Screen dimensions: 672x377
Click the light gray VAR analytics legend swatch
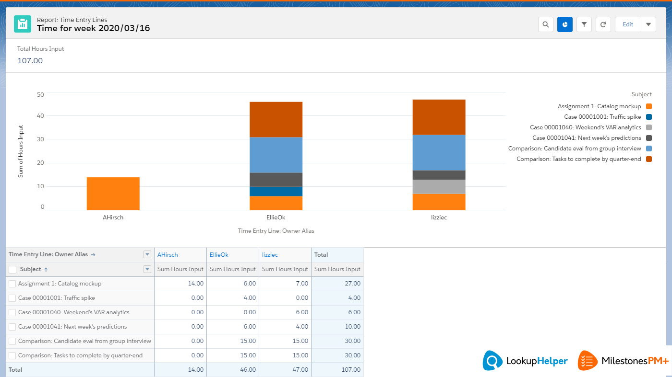pos(649,127)
